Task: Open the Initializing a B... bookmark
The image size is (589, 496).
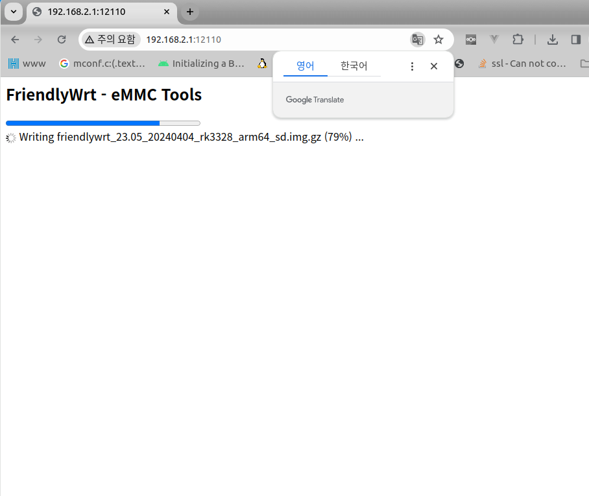Action: 201,64
